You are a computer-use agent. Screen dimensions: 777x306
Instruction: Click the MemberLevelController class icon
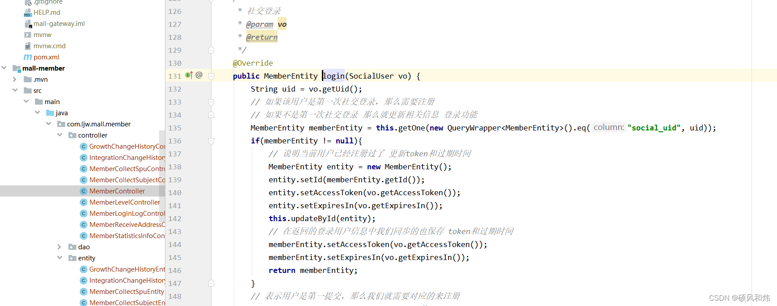click(84, 202)
